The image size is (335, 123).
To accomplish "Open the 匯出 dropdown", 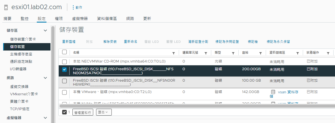I will 104,112.
